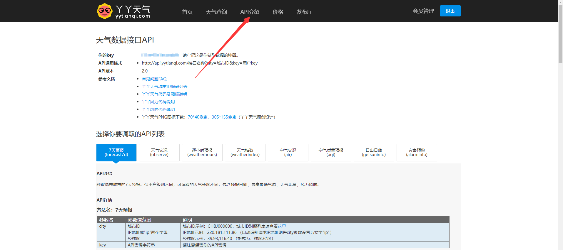
Task: Open the 丫丫风力代码说明 link
Action: click(158, 102)
